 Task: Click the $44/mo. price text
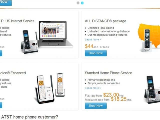(97, 46)
